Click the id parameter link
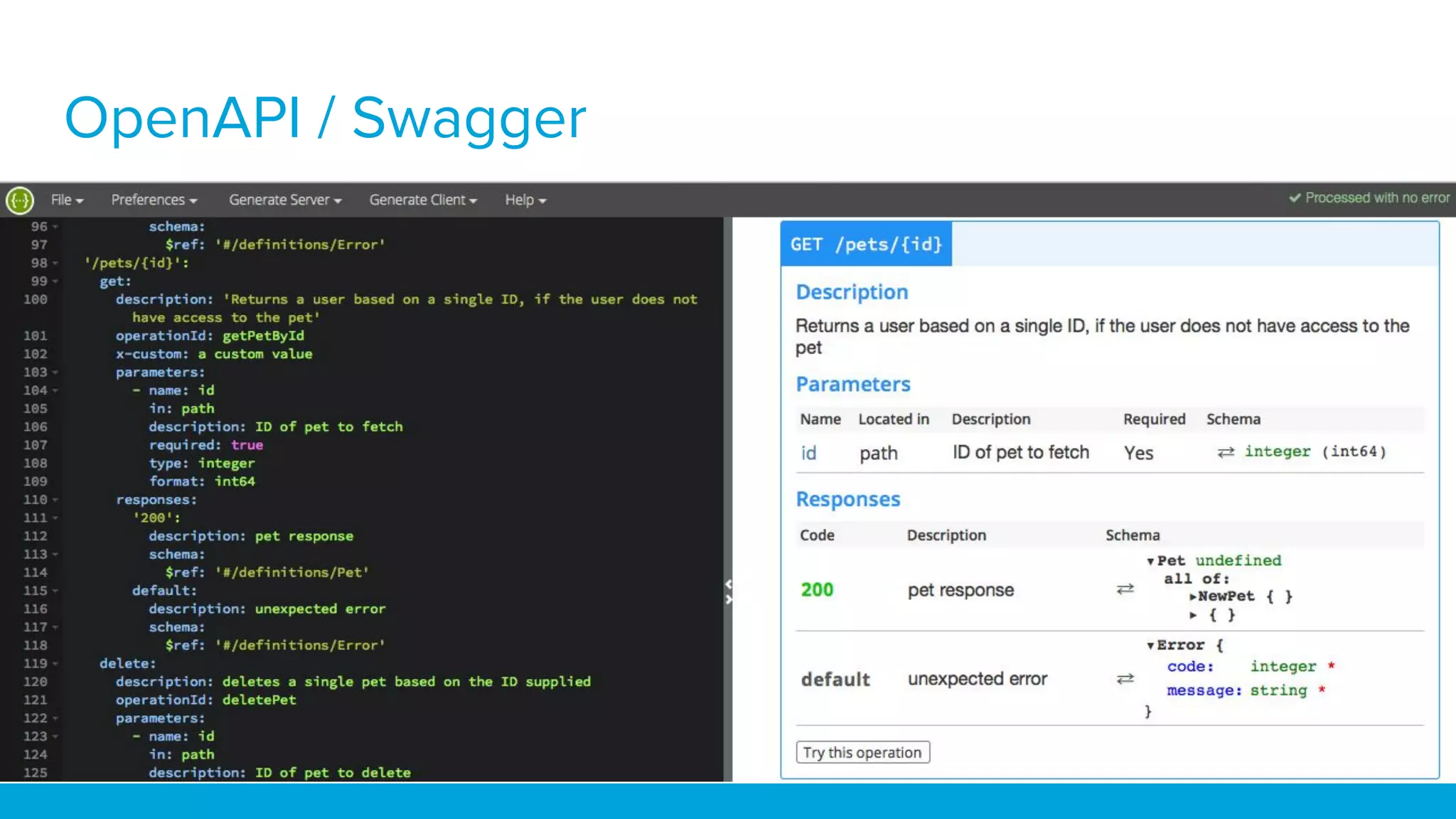Screen dimensions: 1456x819 [x=808, y=453]
